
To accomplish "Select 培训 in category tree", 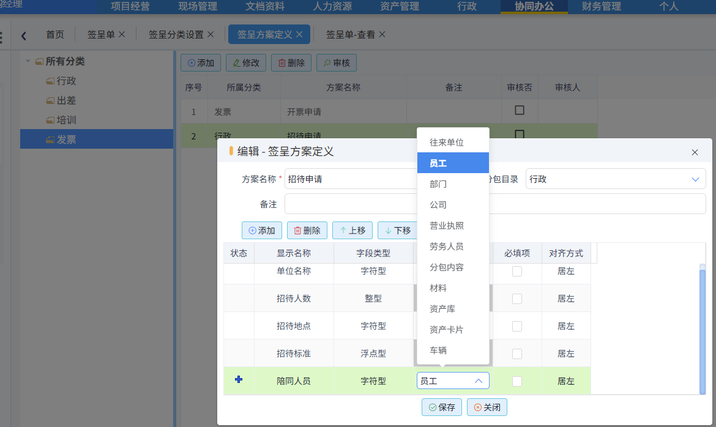I will coord(66,120).
